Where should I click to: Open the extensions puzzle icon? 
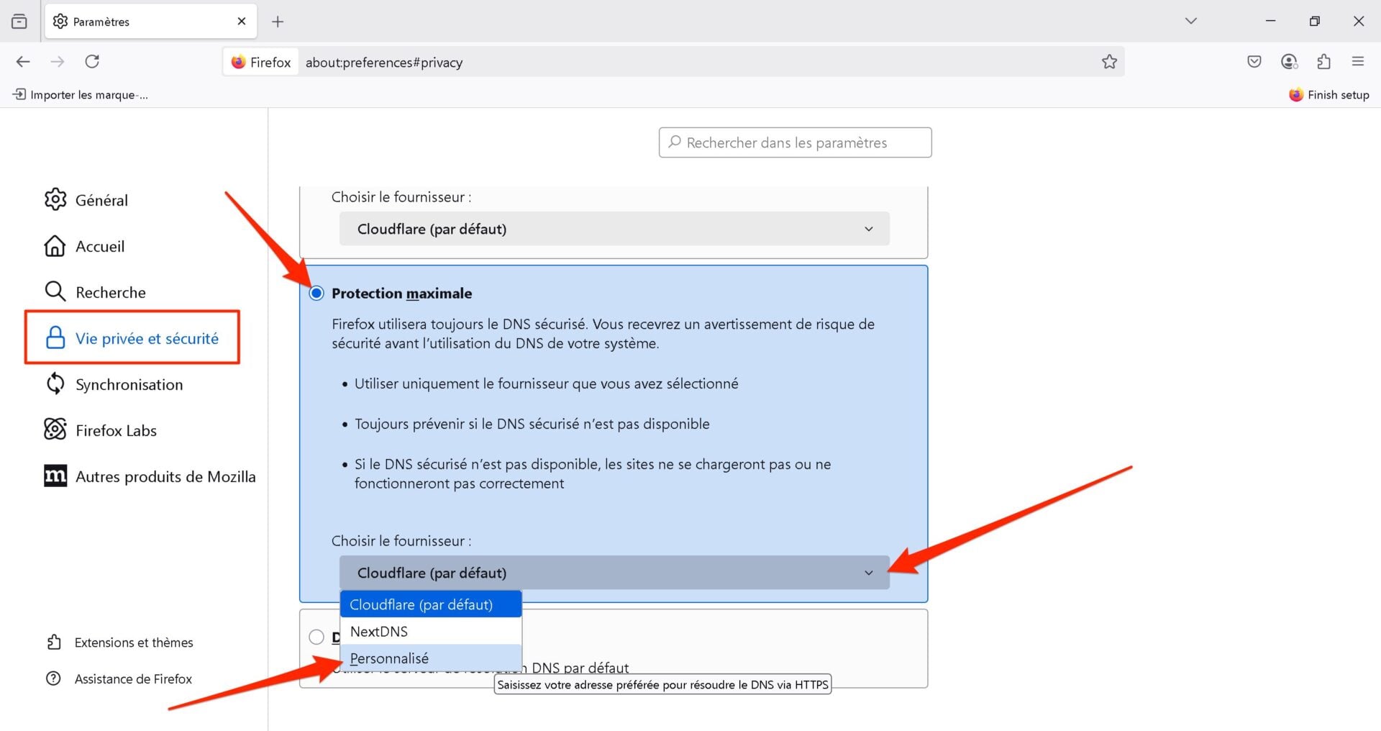point(1323,62)
